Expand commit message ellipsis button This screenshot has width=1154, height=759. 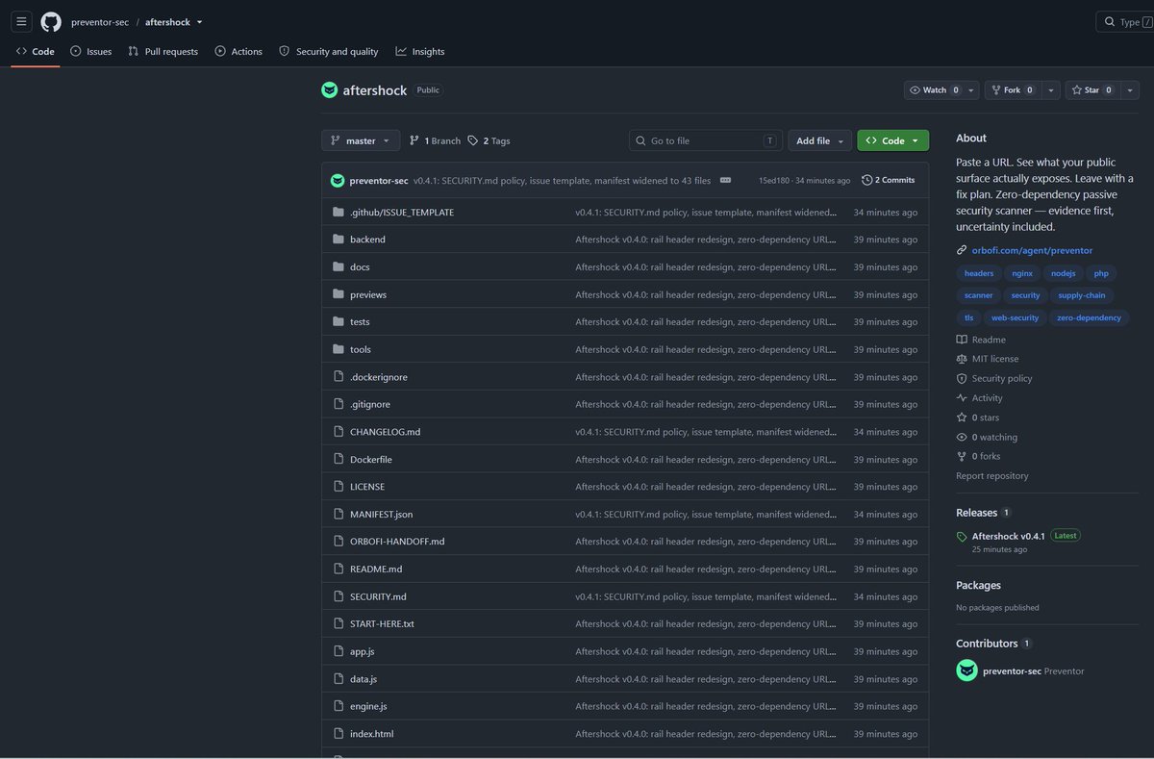coord(725,180)
